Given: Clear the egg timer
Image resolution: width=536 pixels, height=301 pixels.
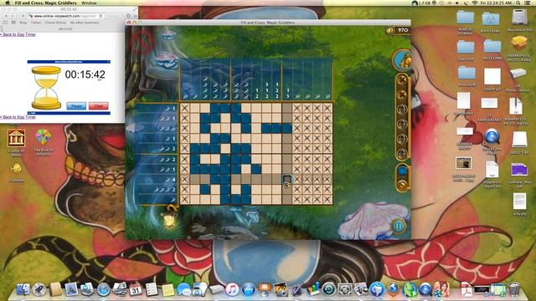Looking at the screenshot, I should click(x=99, y=106).
